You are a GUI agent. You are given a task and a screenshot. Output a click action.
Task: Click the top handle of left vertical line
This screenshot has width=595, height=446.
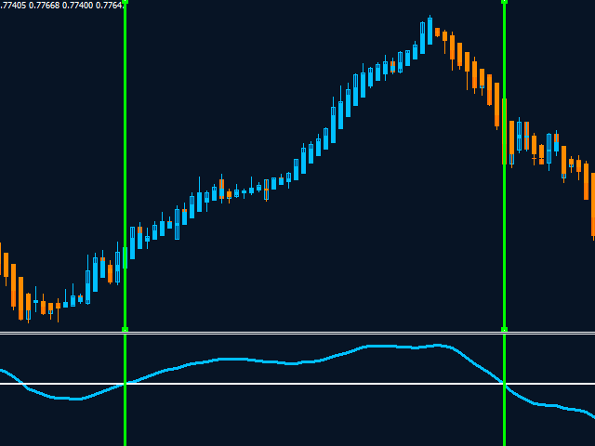coord(125,2)
